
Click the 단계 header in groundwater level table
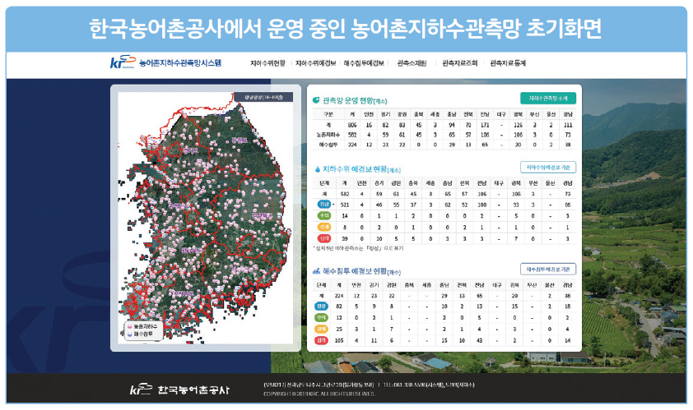pos(324,182)
